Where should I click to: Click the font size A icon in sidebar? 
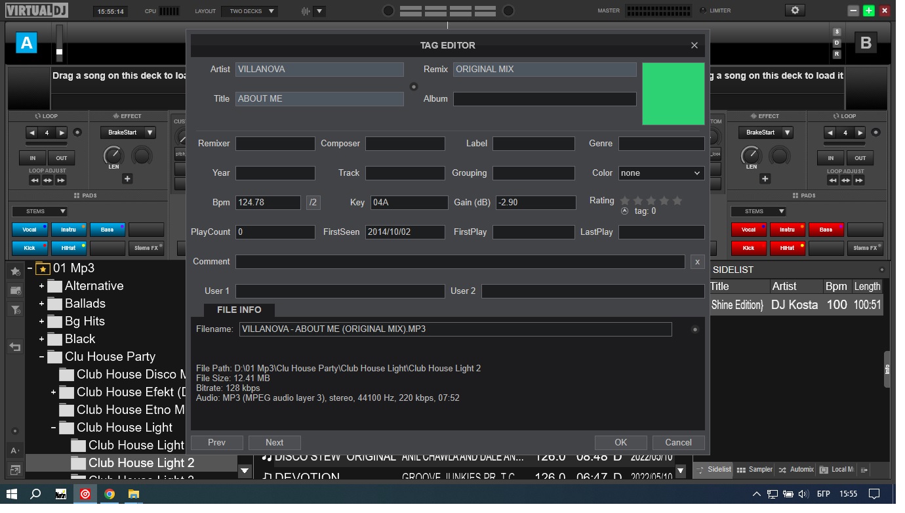(15, 451)
